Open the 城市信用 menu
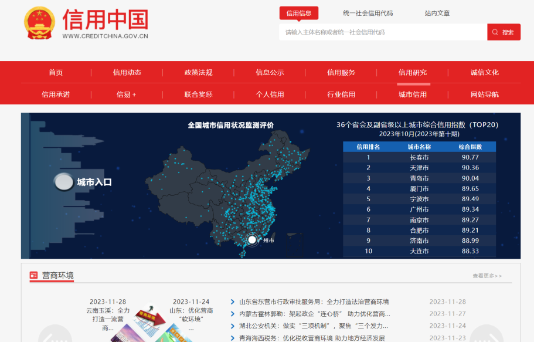This screenshot has height=342, width=534. click(413, 94)
